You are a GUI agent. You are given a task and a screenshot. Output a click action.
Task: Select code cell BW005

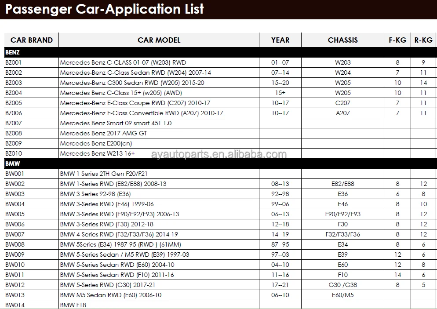[32, 214]
